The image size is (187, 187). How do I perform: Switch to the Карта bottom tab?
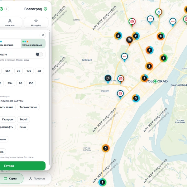(x=12, y=179)
